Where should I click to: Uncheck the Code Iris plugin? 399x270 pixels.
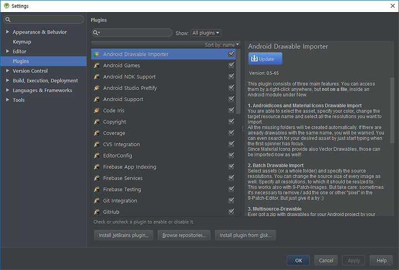231,110
